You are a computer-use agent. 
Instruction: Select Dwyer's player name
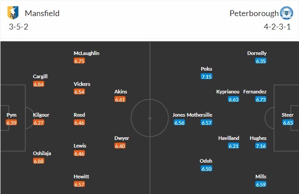tap(122, 138)
